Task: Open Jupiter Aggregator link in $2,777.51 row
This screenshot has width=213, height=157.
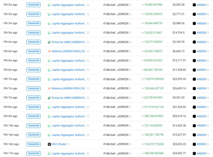Action: 69,14
